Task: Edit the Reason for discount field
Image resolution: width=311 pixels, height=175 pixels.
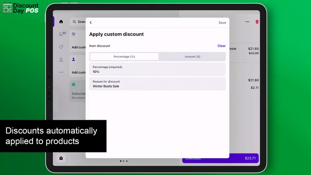Action: pyautogui.click(x=157, y=84)
